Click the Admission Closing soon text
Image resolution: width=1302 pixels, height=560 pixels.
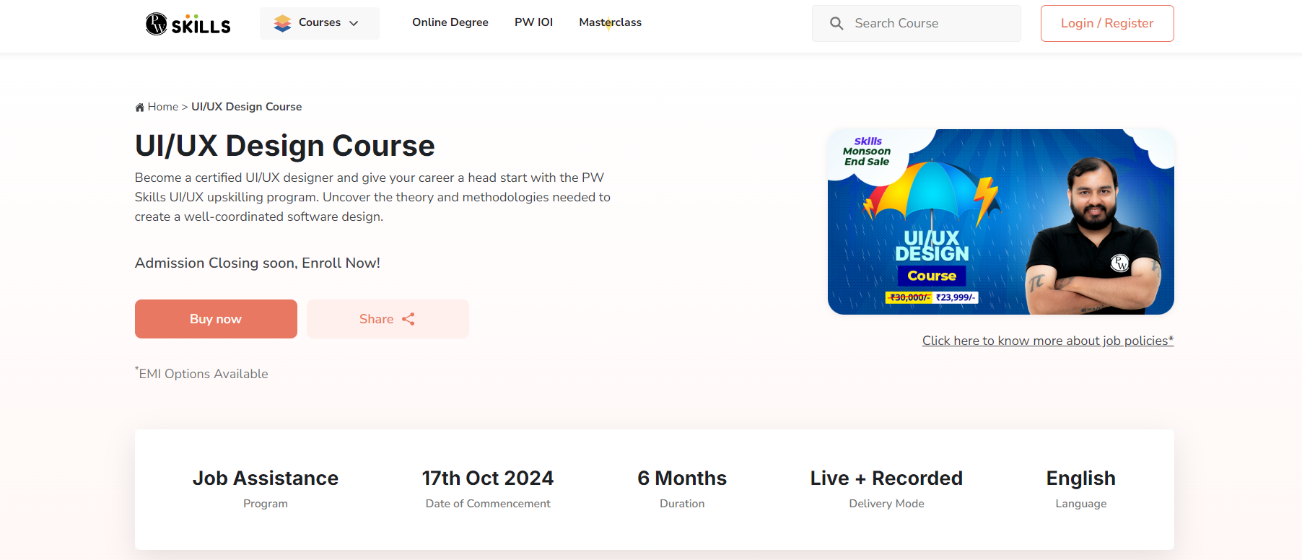coord(257,263)
